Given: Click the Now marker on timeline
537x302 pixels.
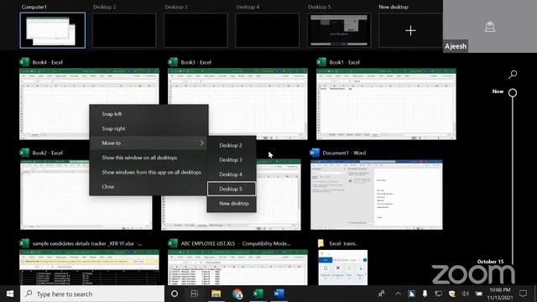Looking at the screenshot, I should coord(513,92).
